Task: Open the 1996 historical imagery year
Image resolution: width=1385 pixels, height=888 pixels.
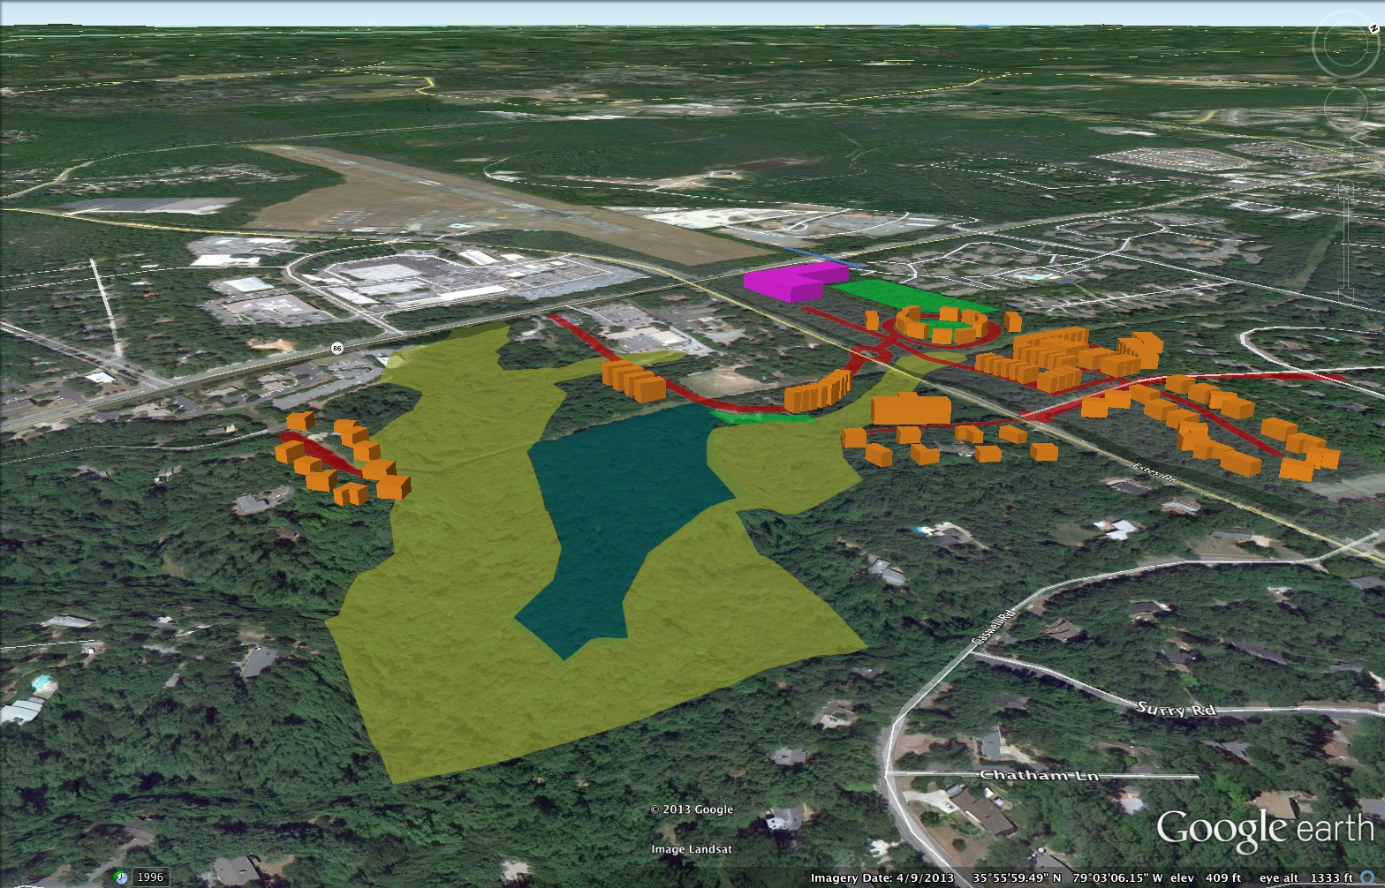Action: (x=150, y=877)
